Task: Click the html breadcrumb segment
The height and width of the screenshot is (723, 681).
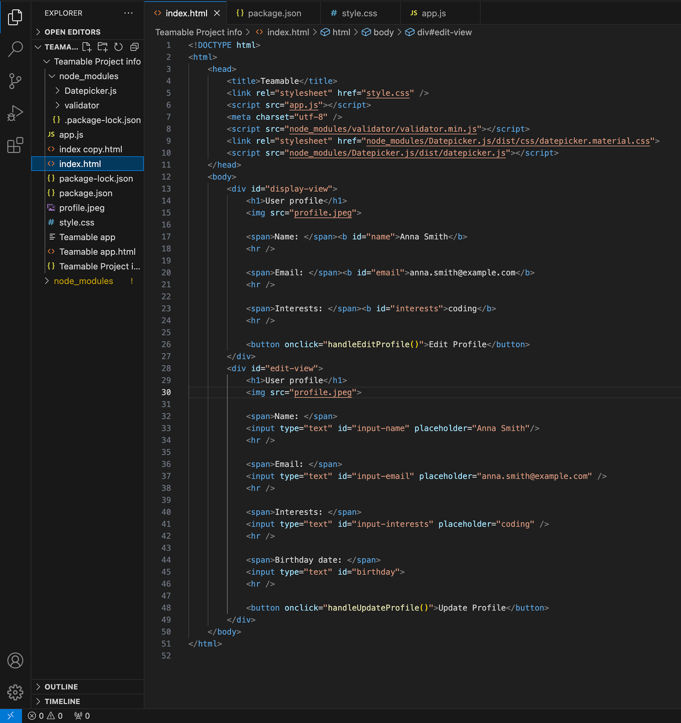Action: point(335,32)
